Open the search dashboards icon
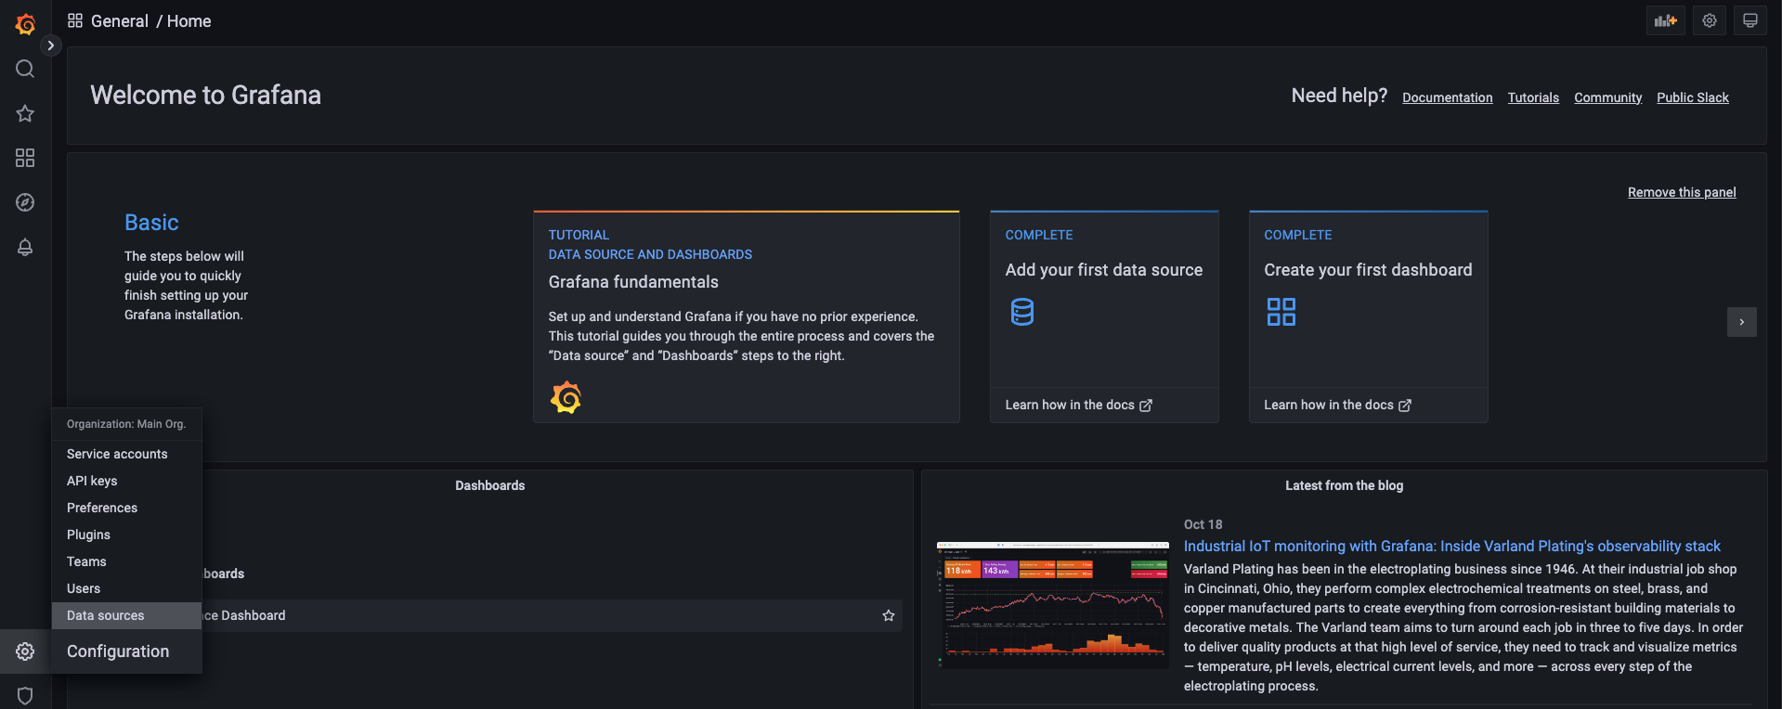The image size is (1782, 709). 25,69
